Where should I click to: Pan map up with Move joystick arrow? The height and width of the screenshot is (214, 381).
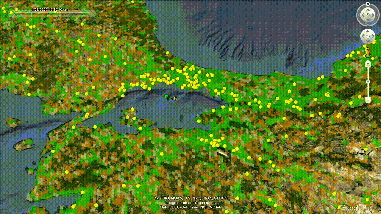tap(368, 31)
